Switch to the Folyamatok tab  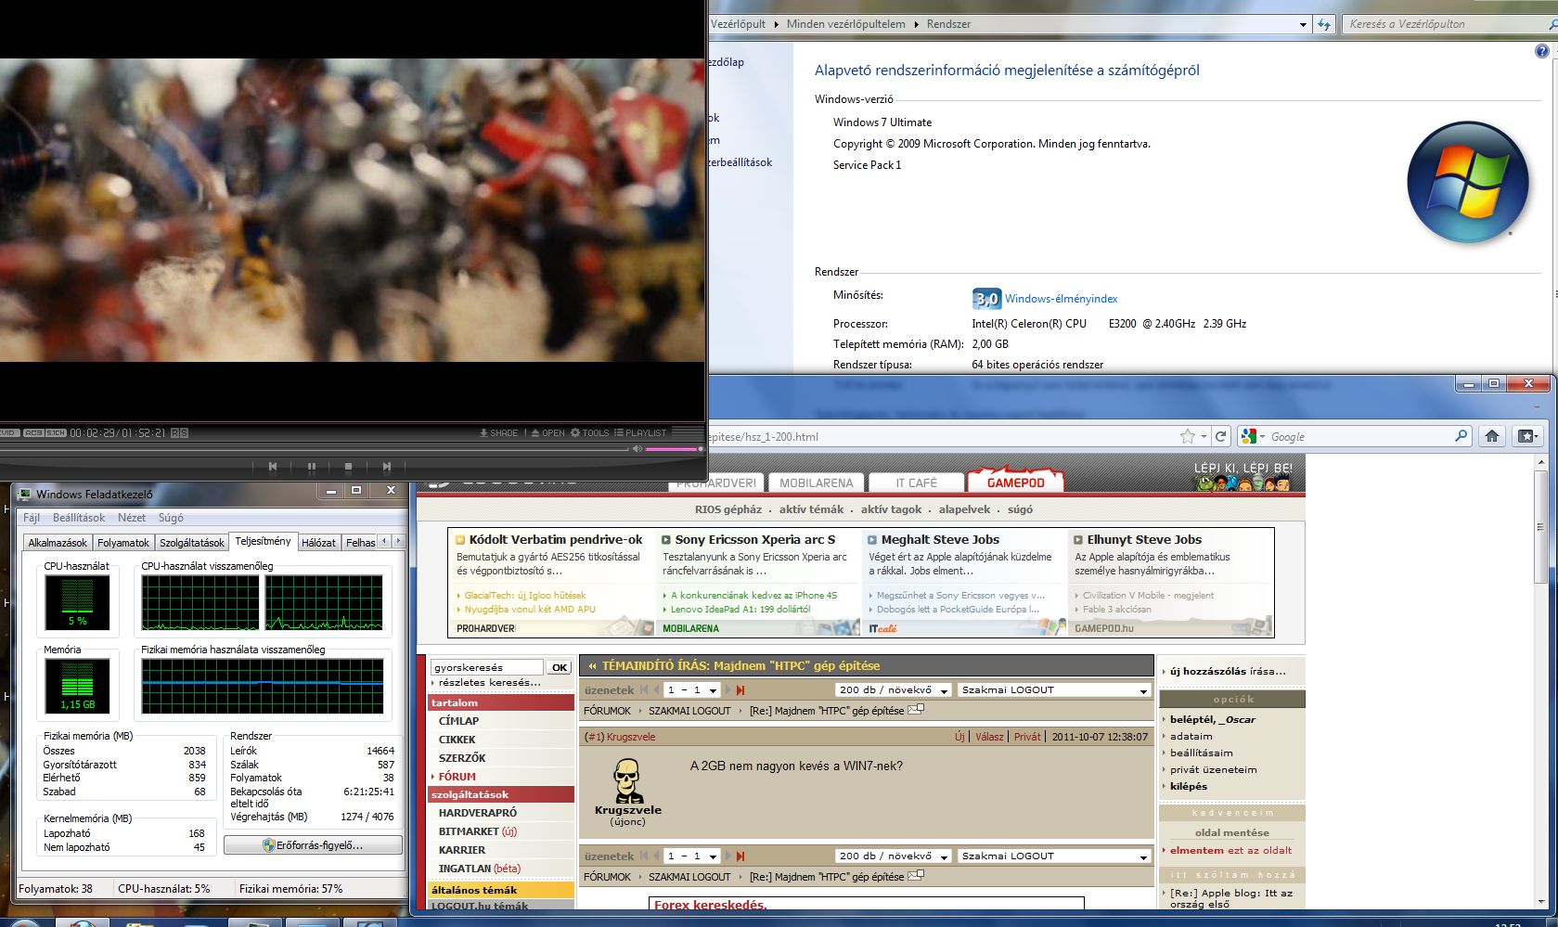tap(123, 543)
